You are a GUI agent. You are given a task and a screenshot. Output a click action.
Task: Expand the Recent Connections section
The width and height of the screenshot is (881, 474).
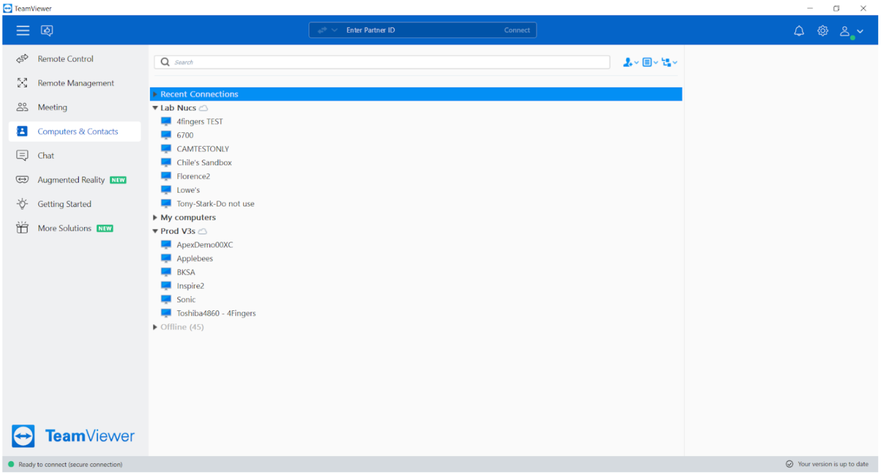click(x=155, y=94)
